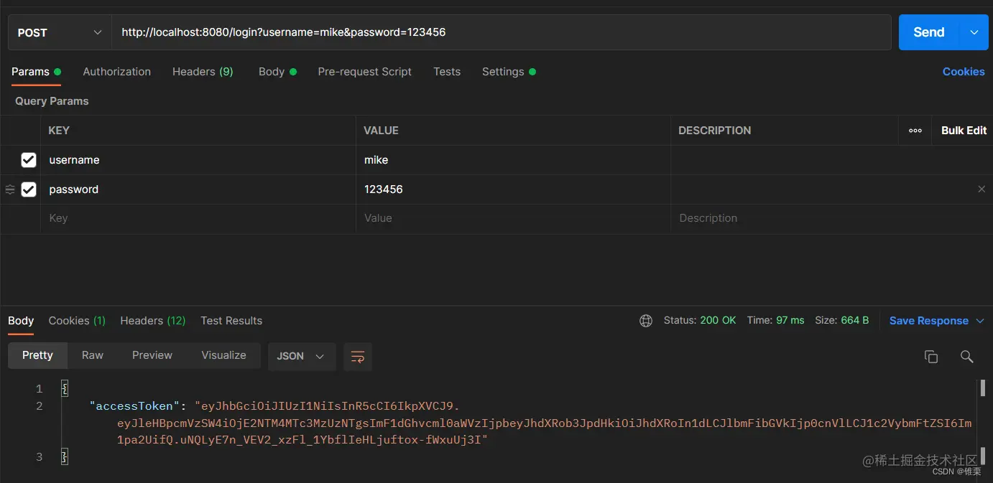993x483 pixels.
Task: Click the mike value cell
Action: (x=513, y=160)
